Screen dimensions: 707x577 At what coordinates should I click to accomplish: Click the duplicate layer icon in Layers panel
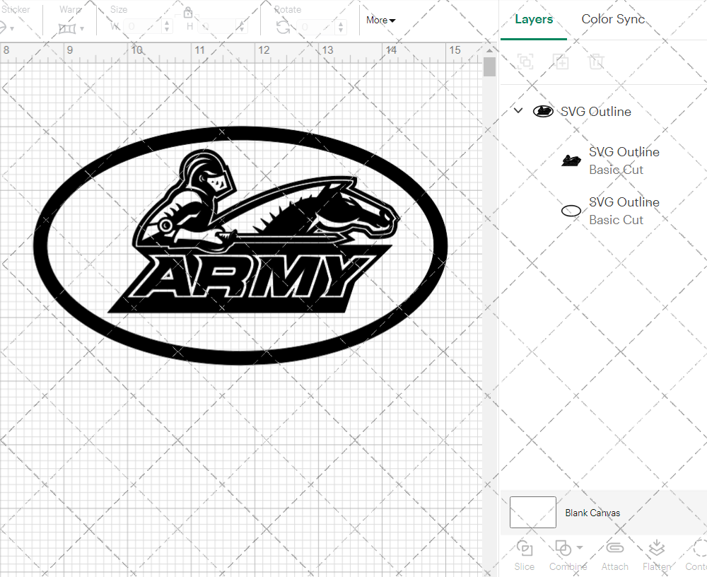click(561, 62)
